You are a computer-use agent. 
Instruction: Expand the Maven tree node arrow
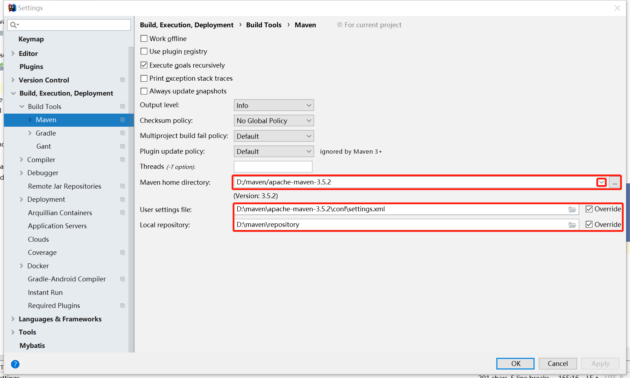(30, 120)
